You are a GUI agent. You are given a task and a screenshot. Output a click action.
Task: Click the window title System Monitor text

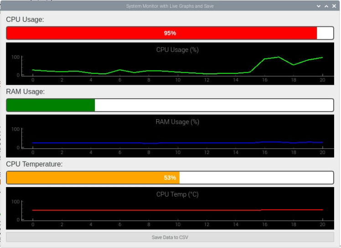tap(170, 6)
